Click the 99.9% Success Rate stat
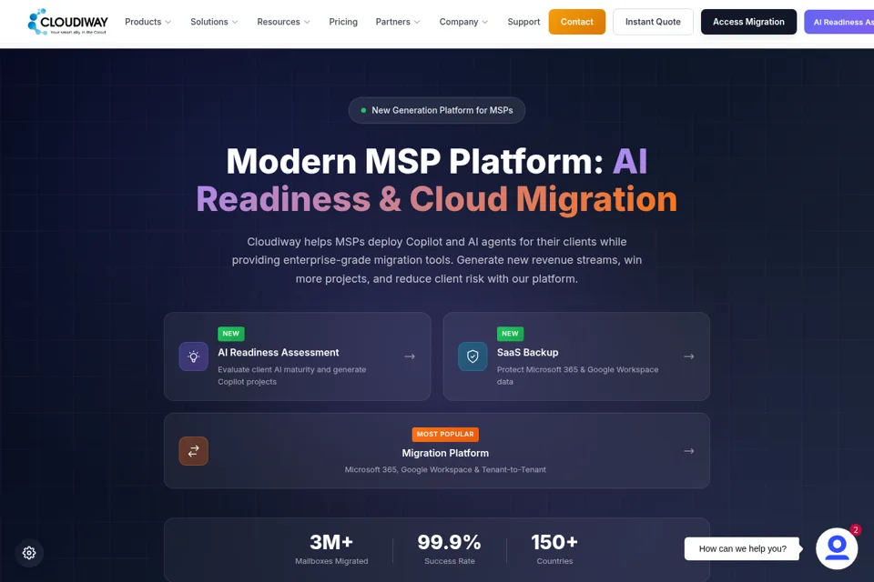 click(449, 548)
